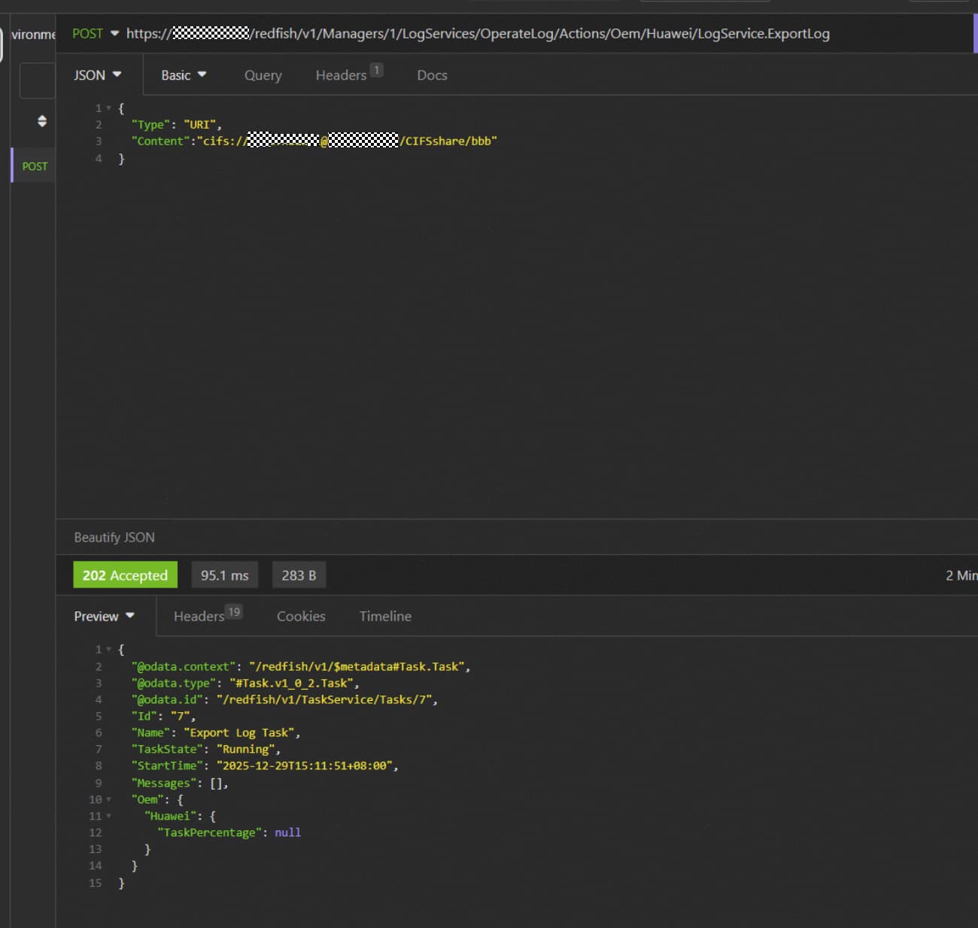Click the request URL field
Viewport: 978px width, 928px height.
click(x=527, y=34)
